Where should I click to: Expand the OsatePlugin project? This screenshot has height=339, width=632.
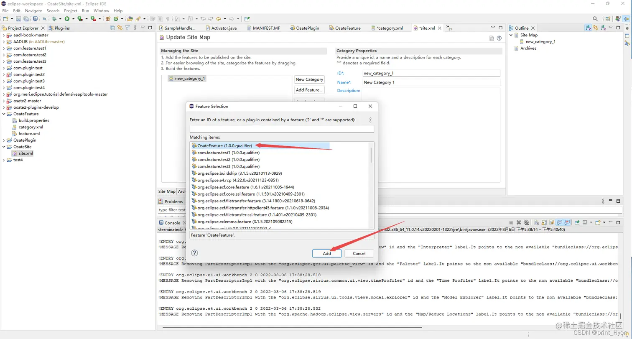[x=4, y=140]
